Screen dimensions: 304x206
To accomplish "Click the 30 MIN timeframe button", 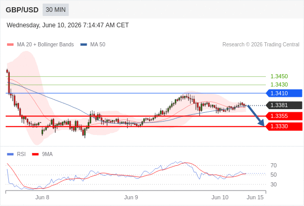I will pyautogui.click(x=56, y=10).
